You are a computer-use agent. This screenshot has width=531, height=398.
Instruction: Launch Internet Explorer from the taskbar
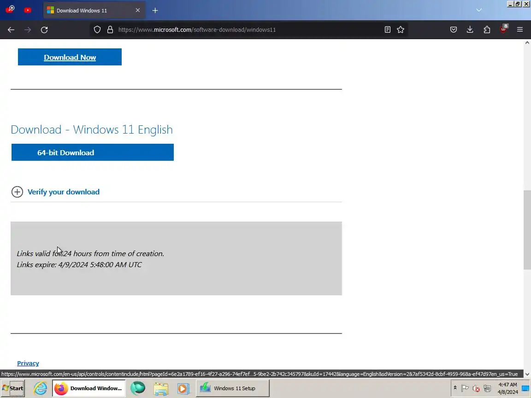point(40,388)
